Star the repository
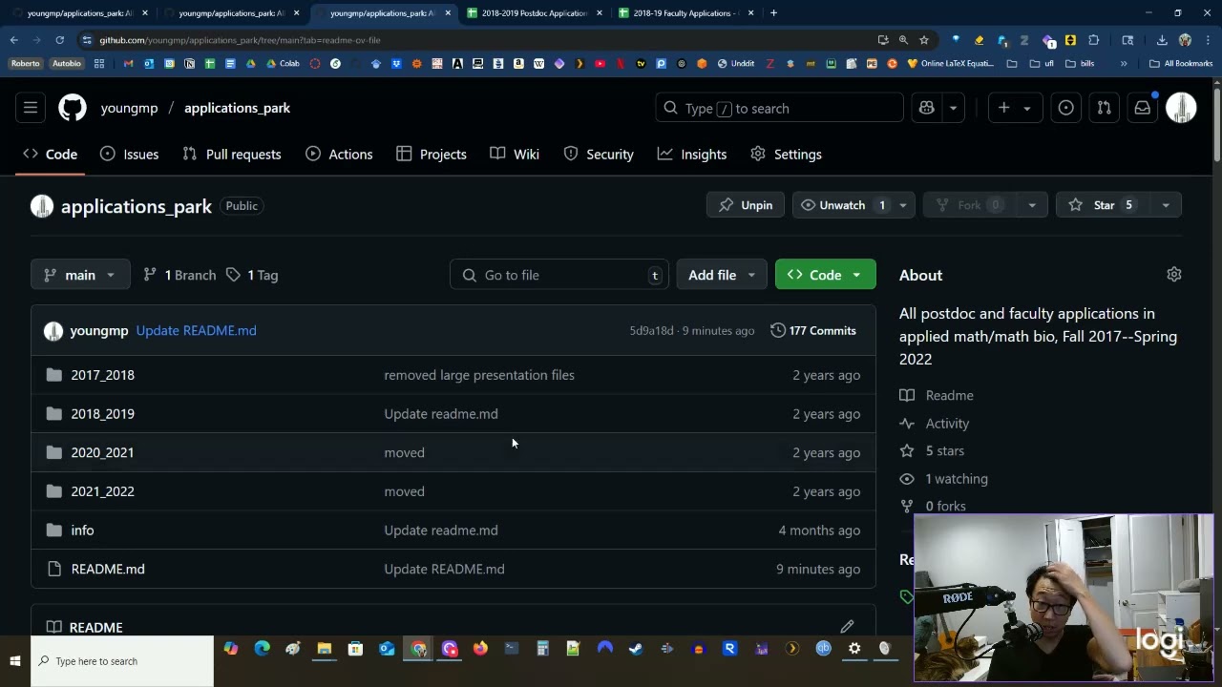Image resolution: width=1222 pixels, height=687 pixels. click(x=1103, y=205)
